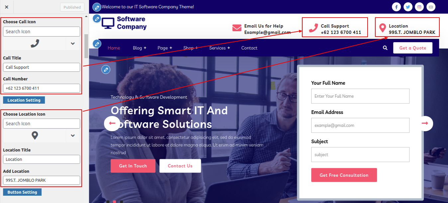Click the next slide arrow on slider
The width and height of the screenshot is (448, 203).
click(x=425, y=123)
